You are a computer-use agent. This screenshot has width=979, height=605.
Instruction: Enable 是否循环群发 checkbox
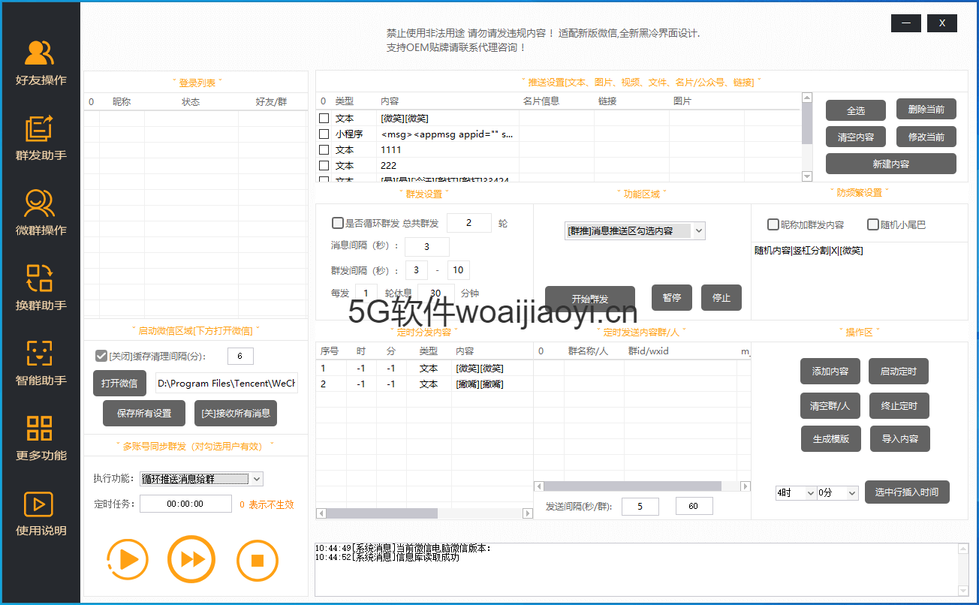(338, 223)
